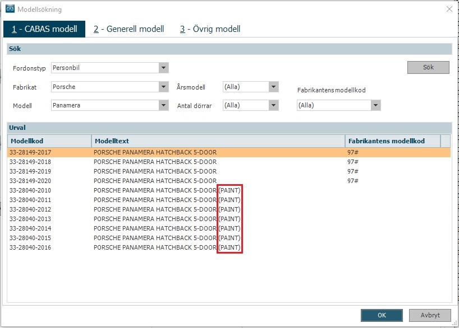Viewport: 459px width, 328px height.
Task: Select row with code 33-28040-2011
Action: pos(229,200)
